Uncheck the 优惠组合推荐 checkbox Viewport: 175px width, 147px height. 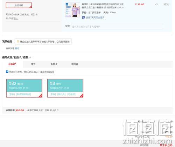7,72
